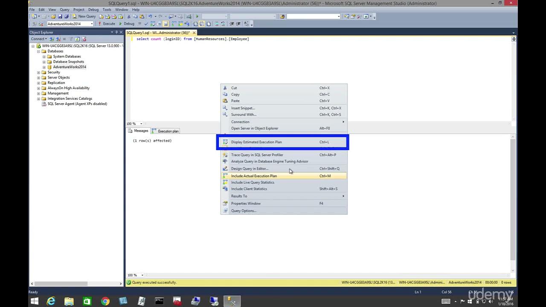
Task: Choose Trace Query in SQL Server Profiler
Action: click(x=284, y=155)
